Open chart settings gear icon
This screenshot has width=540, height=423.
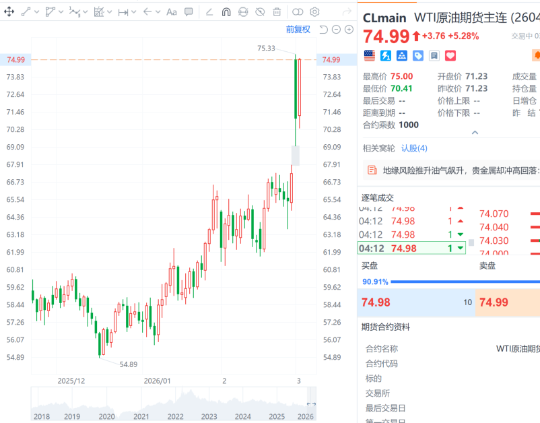coord(314,11)
